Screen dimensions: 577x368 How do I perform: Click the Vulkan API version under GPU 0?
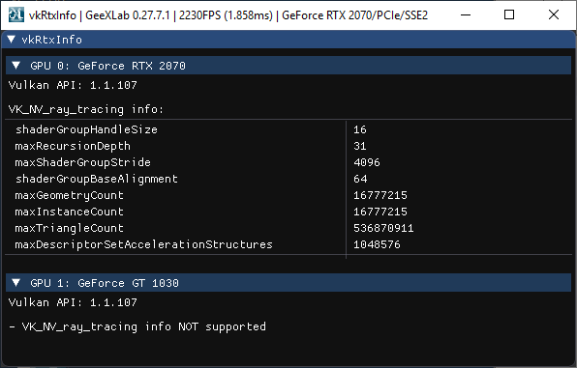(73, 85)
